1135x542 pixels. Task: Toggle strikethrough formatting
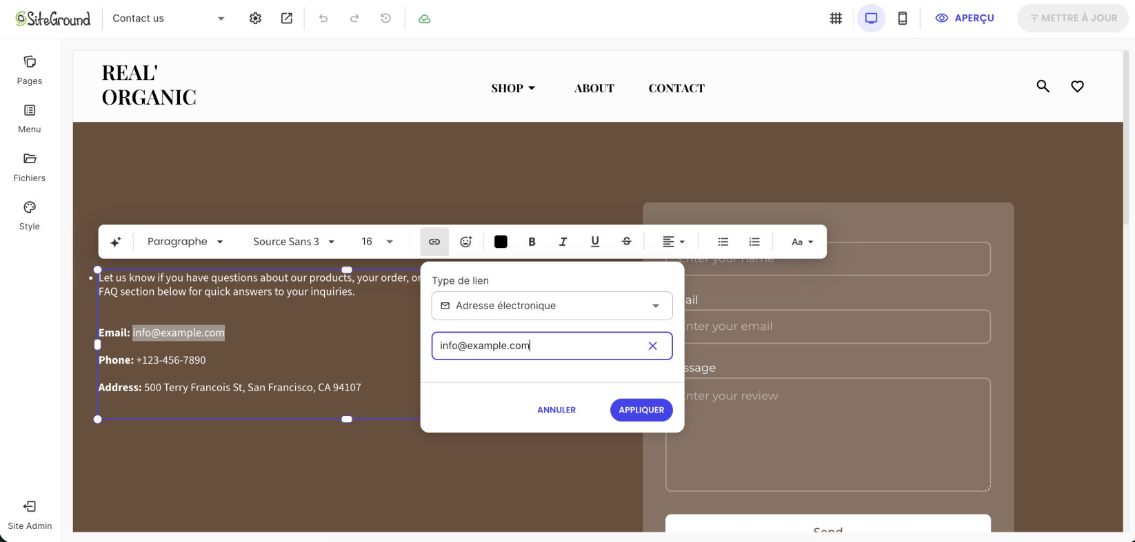(x=627, y=242)
